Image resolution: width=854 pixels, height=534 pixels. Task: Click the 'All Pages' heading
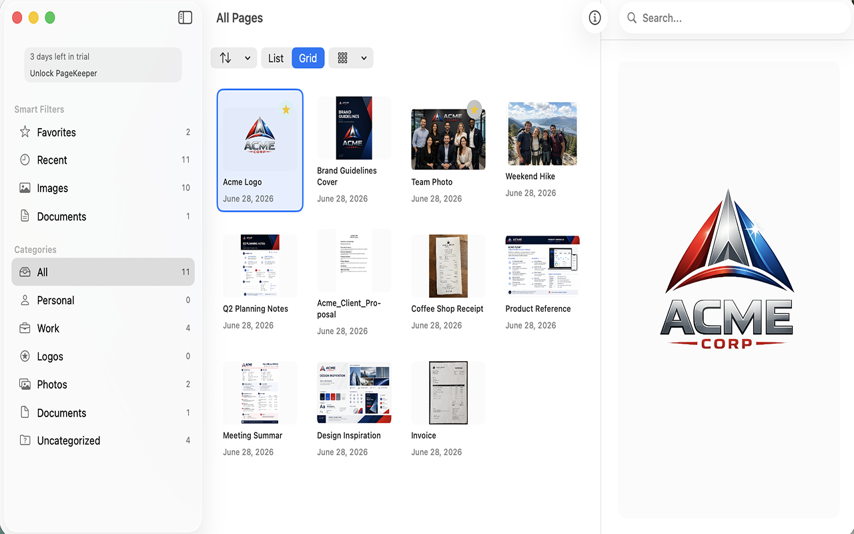pyautogui.click(x=240, y=18)
